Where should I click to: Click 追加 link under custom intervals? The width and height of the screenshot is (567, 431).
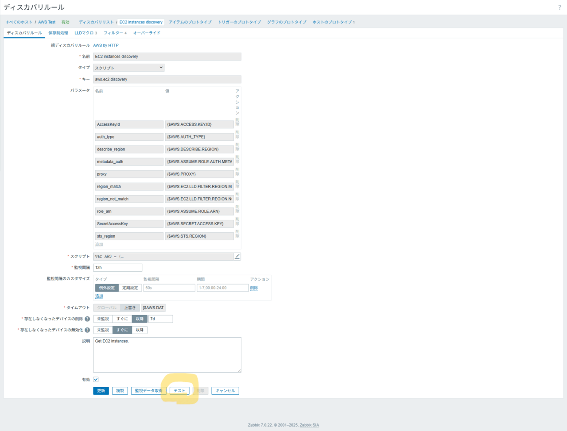[99, 296]
